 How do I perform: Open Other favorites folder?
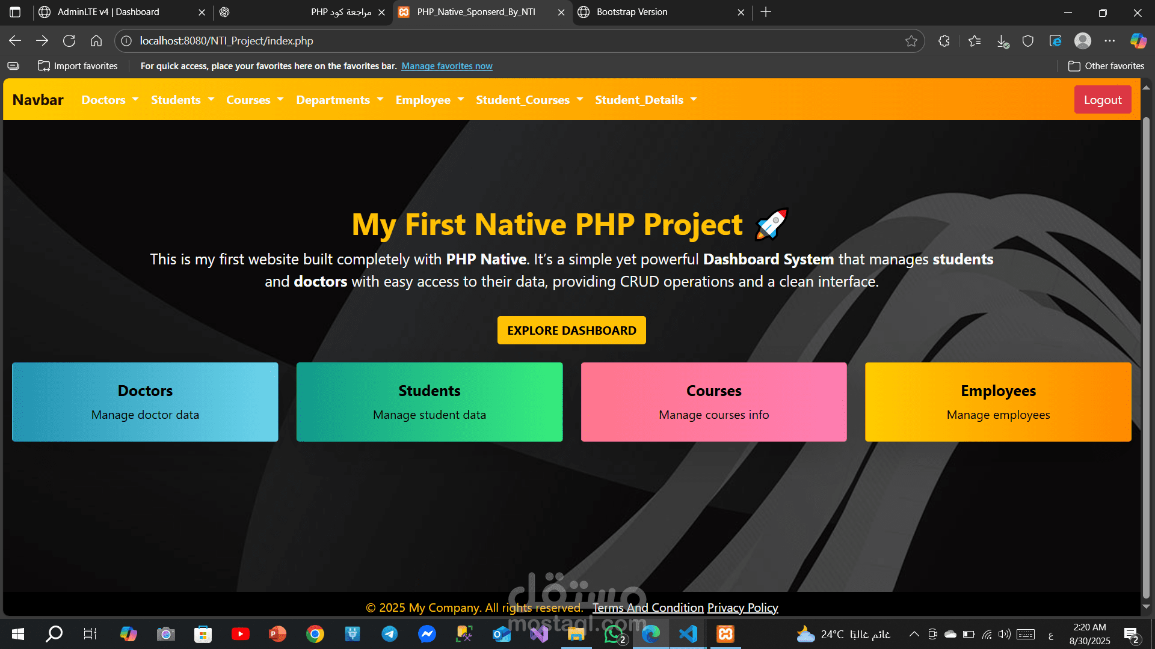[1106, 66]
